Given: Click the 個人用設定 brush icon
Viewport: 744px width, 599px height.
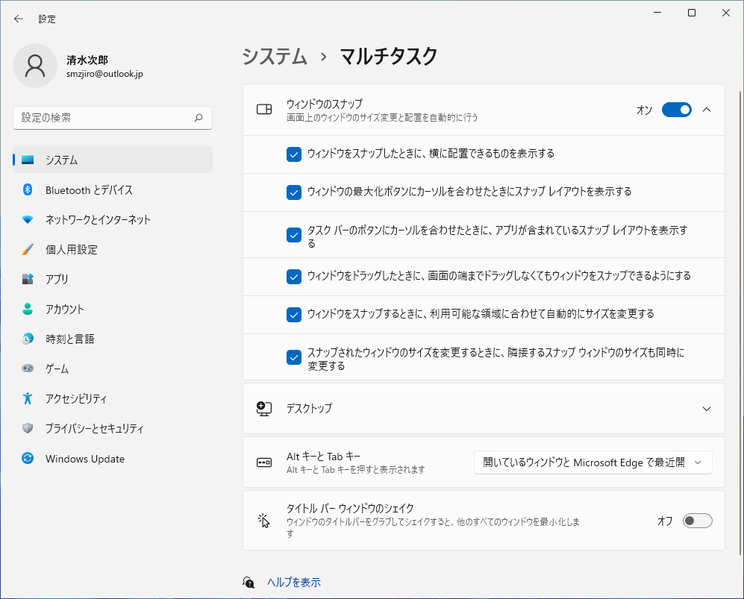Looking at the screenshot, I should click(27, 250).
